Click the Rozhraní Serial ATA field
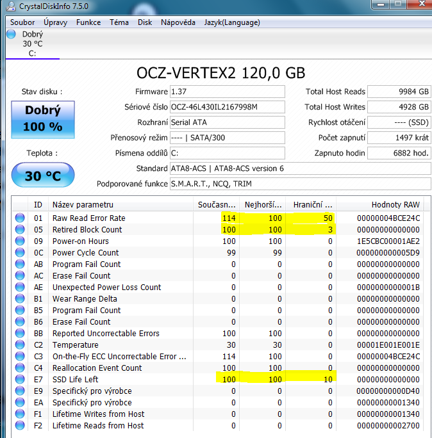 tap(228, 122)
